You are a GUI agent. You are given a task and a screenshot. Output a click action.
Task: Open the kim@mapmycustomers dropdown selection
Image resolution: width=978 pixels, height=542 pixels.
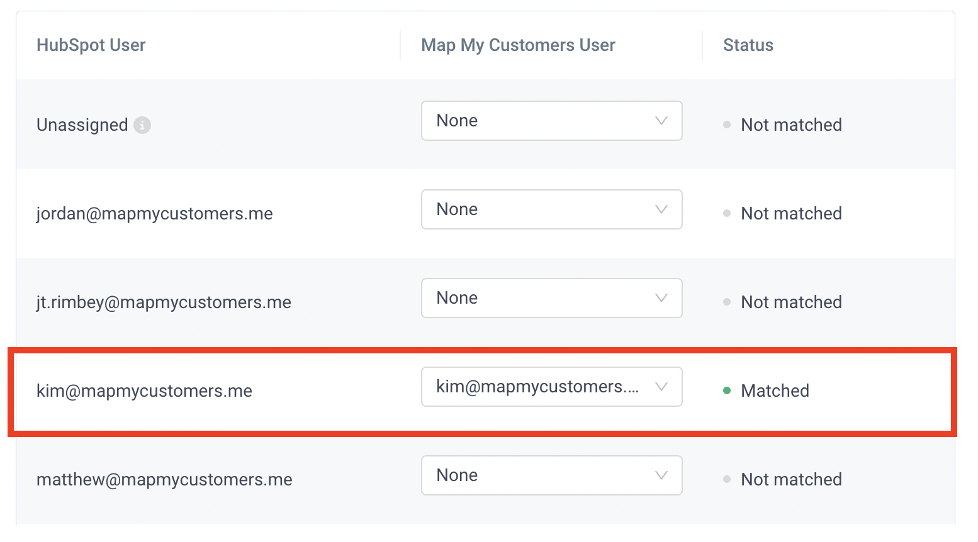pyautogui.click(x=551, y=387)
